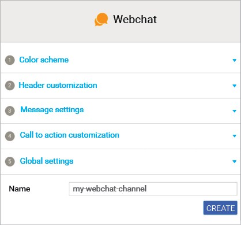The image size is (241, 225).
Task: Click the CREATE button
Action: 220,208
